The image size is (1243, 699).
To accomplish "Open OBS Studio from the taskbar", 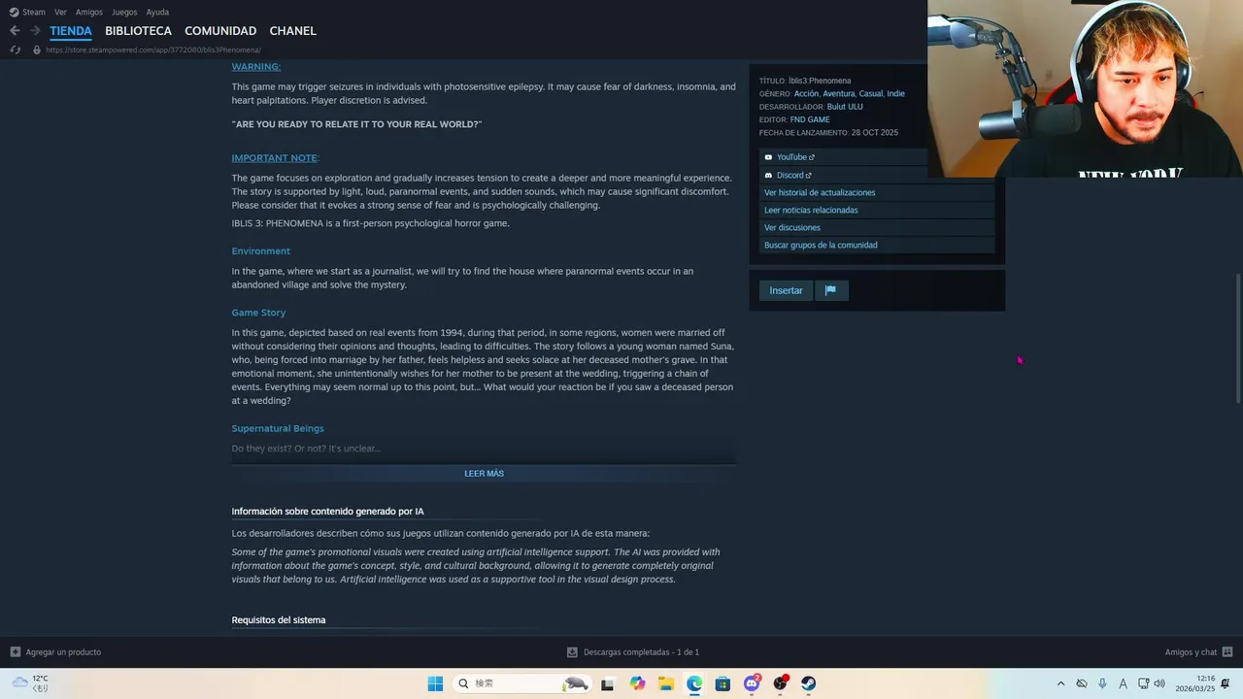I will (780, 683).
